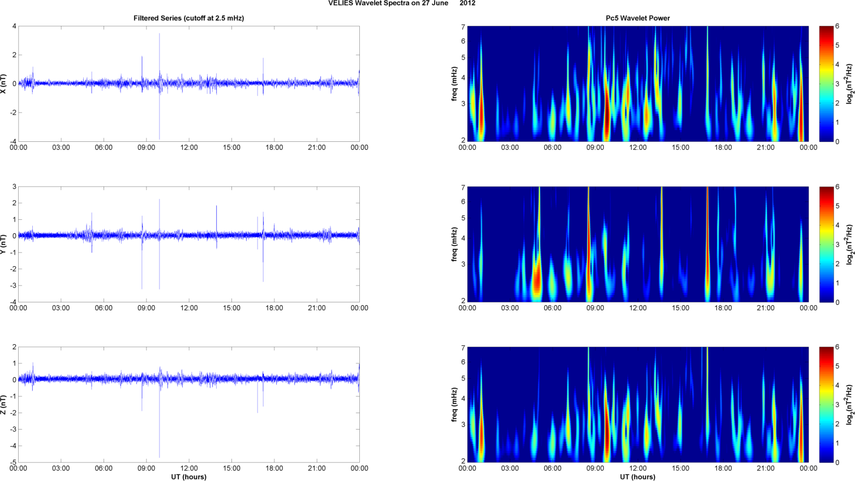Click "freq (mHz)" label of the bottom spectrogram
The width and height of the screenshot is (855, 481).
point(454,405)
